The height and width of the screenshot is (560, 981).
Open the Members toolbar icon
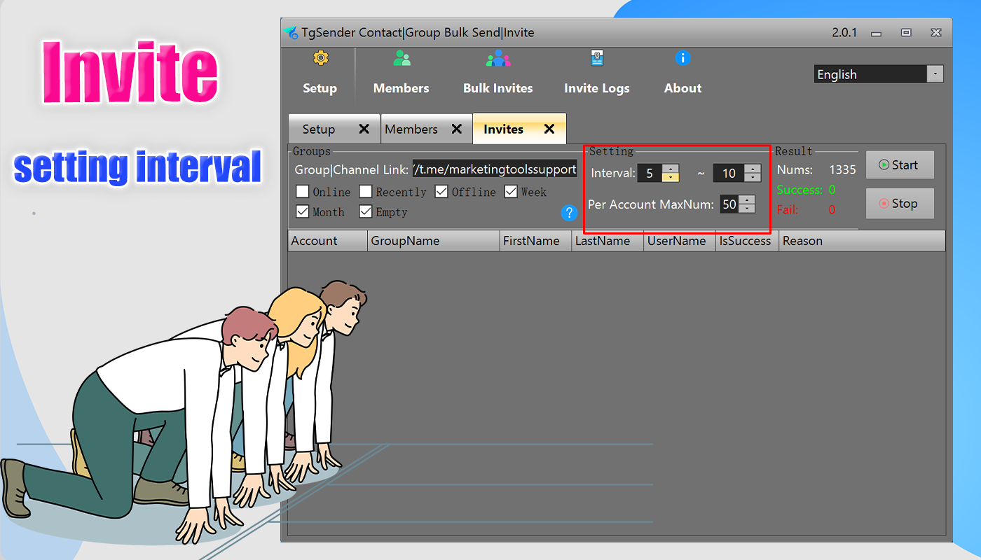coord(402,59)
